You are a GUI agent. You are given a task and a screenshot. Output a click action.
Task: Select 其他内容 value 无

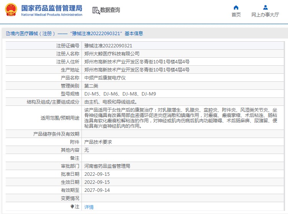pyautogui.click(x=86, y=150)
